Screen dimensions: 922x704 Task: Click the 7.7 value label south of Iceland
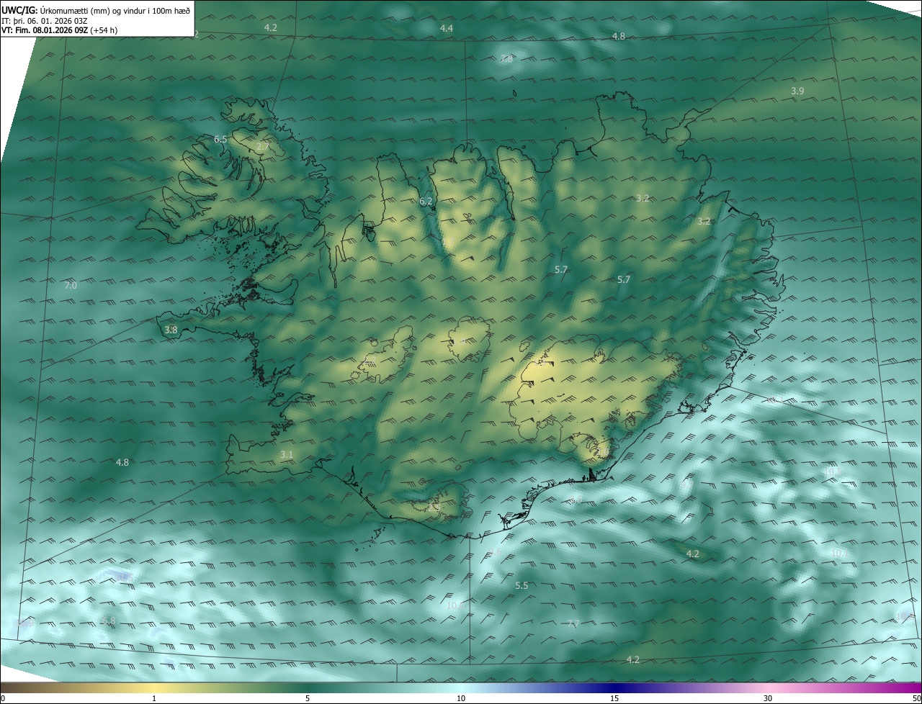click(x=573, y=623)
